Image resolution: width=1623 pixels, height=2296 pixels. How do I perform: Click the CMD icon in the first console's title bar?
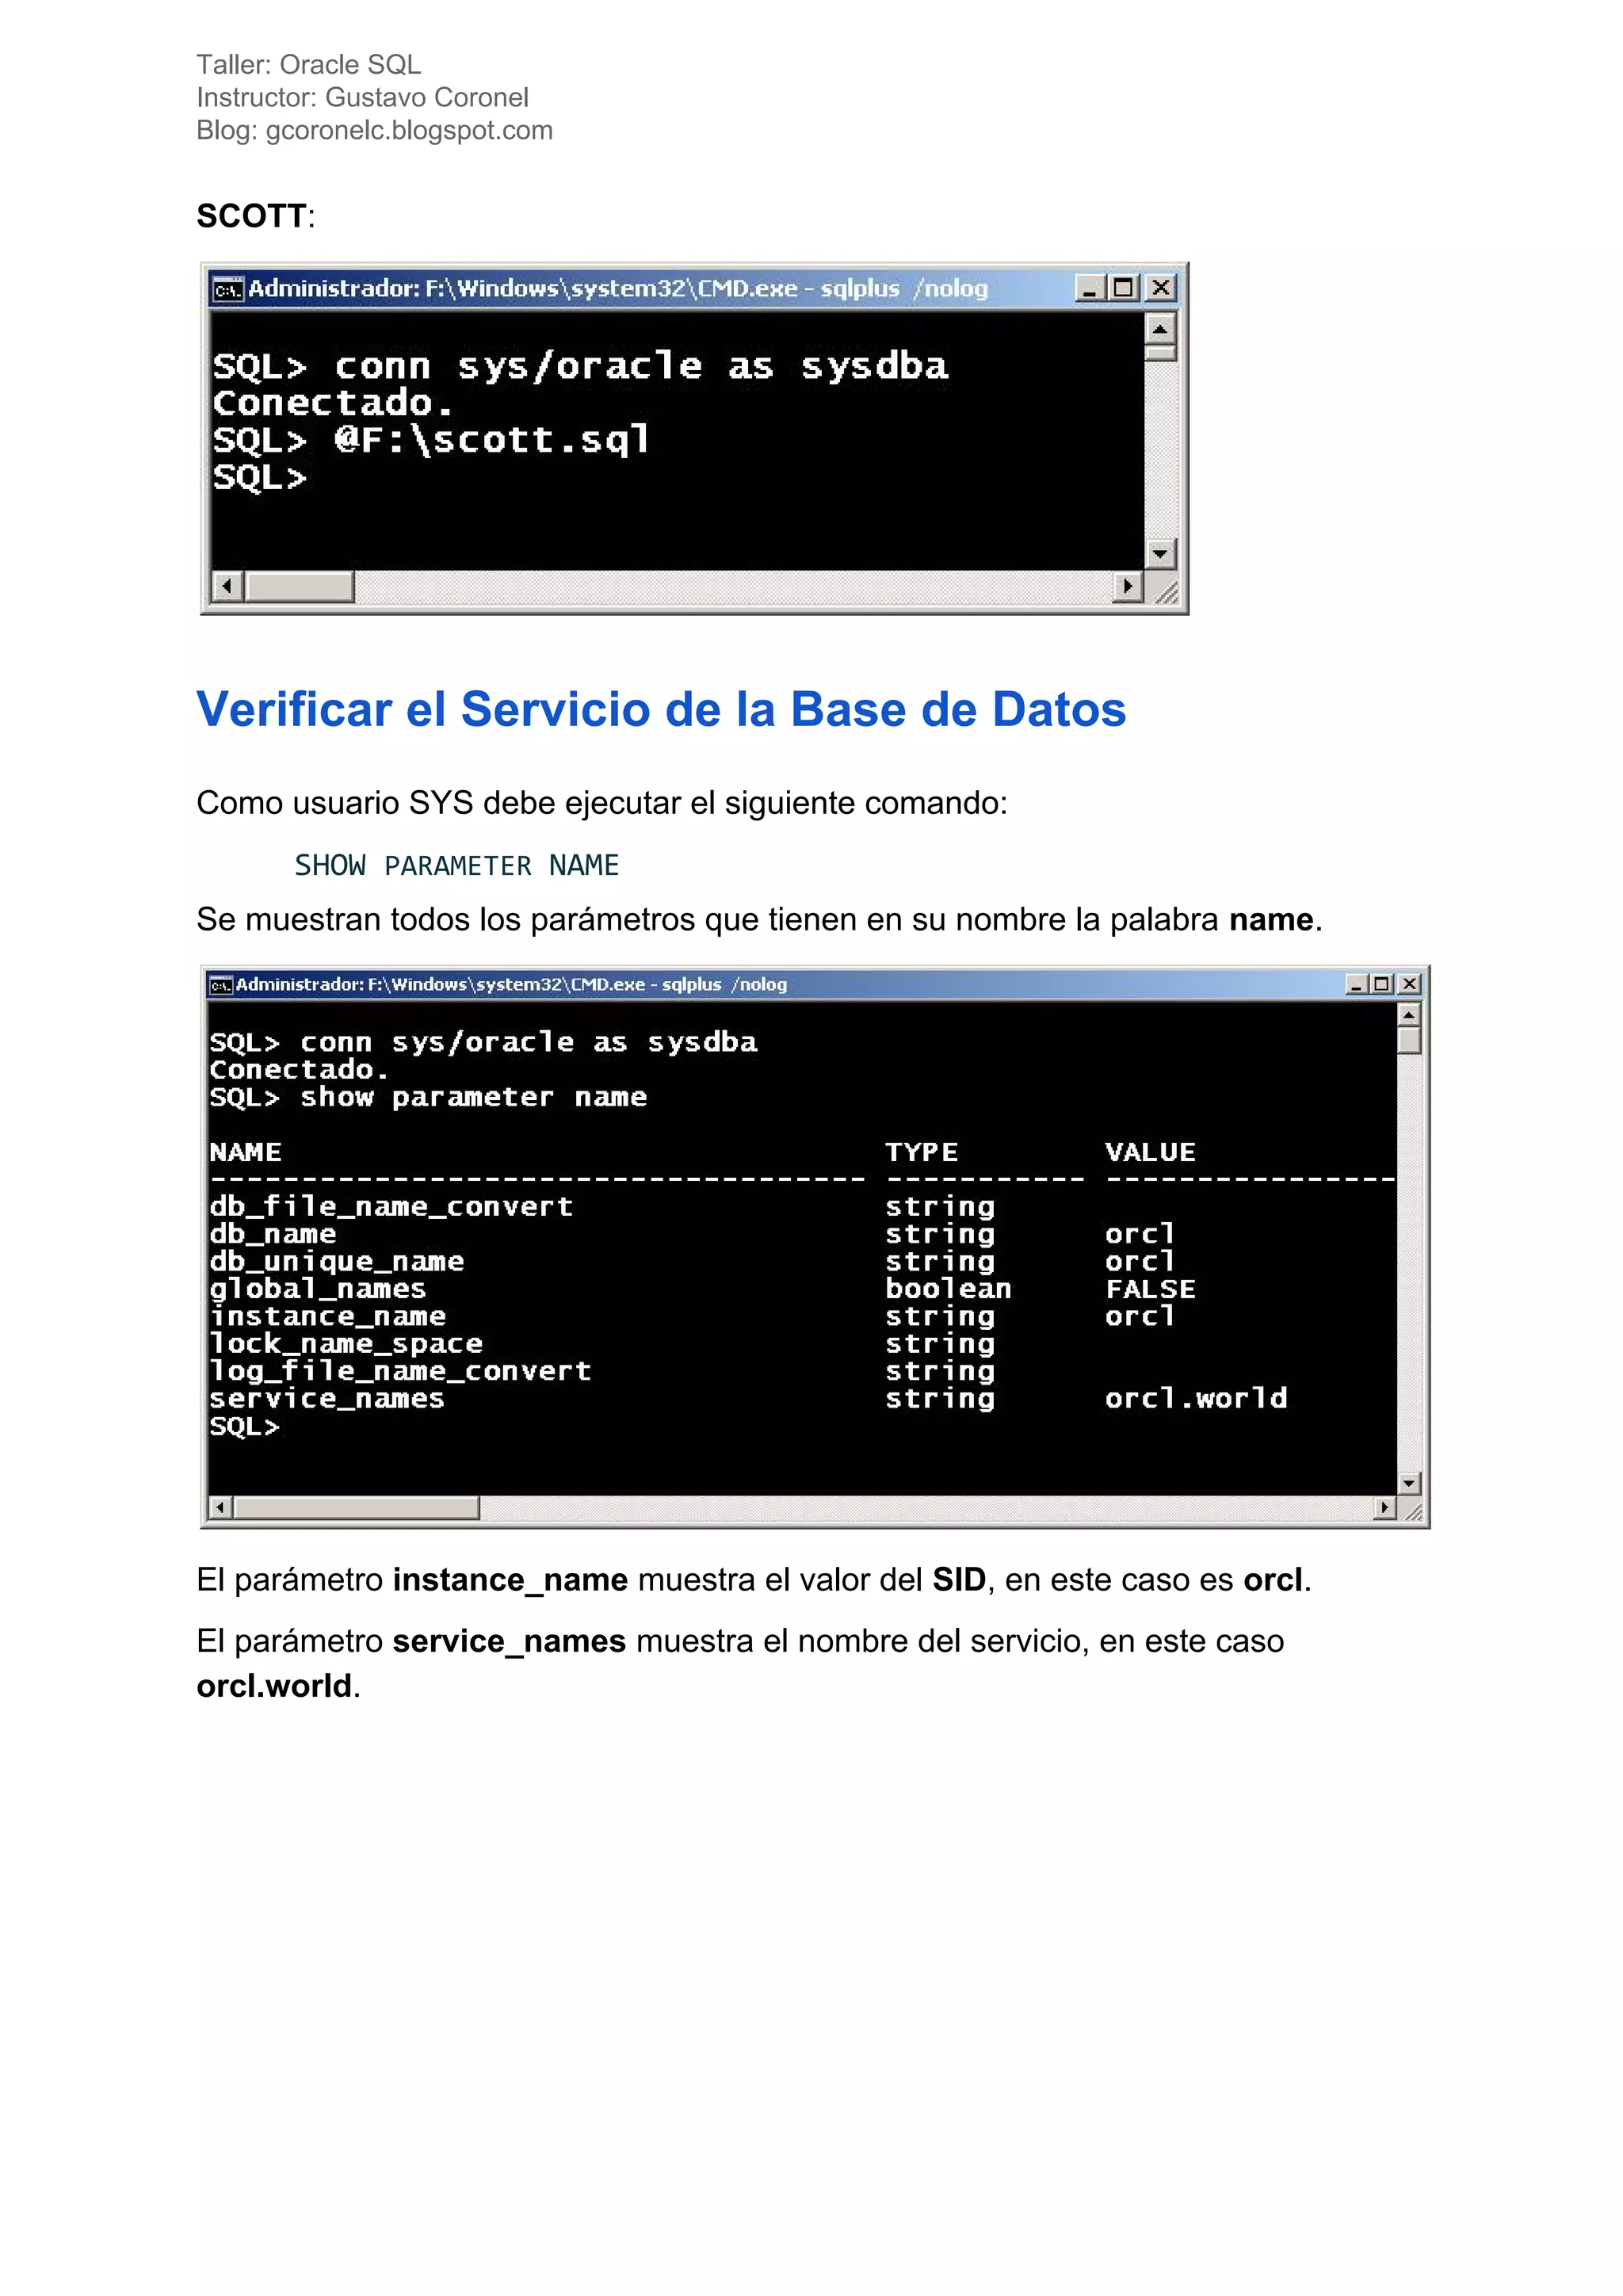click(x=227, y=289)
